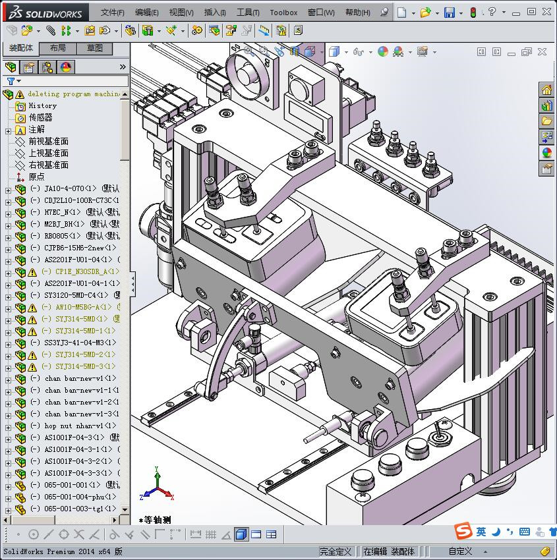
Task: Open File Explorer folder icon in task pane
Action: 546,121
